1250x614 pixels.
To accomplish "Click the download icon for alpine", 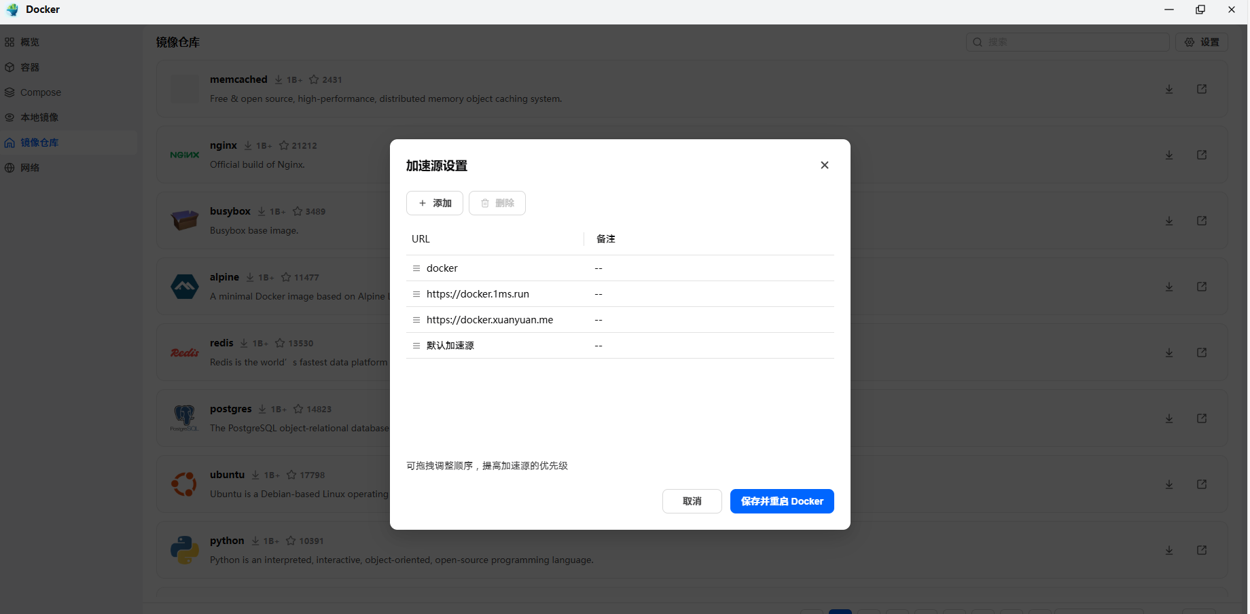I will 1169,287.
